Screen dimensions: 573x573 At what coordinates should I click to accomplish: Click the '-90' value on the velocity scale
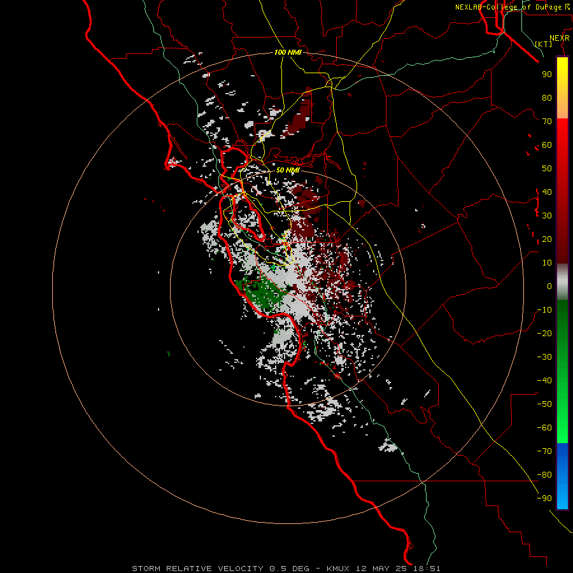click(544, 499)
